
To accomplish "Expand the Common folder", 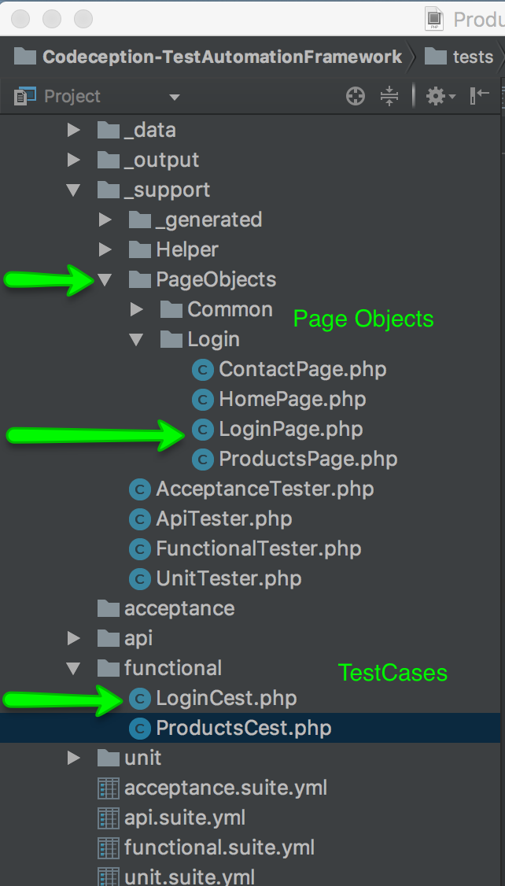I will pos(137,309).
